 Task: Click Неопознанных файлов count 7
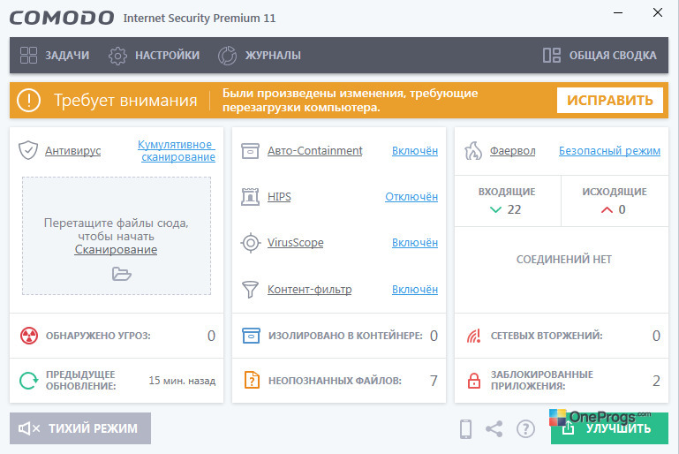[434, 381]
